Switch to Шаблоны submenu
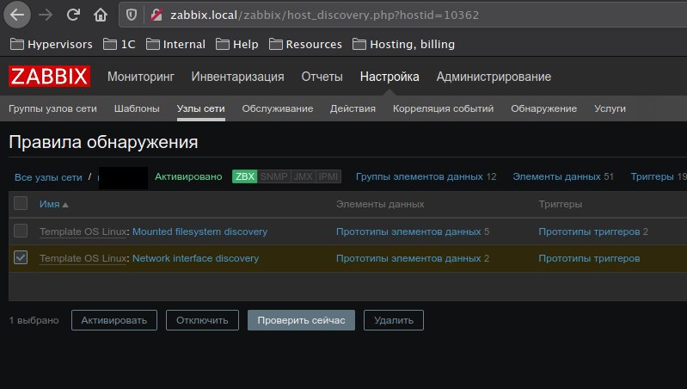This screenshot has width=687, height=389. click(x=137, y=108)
